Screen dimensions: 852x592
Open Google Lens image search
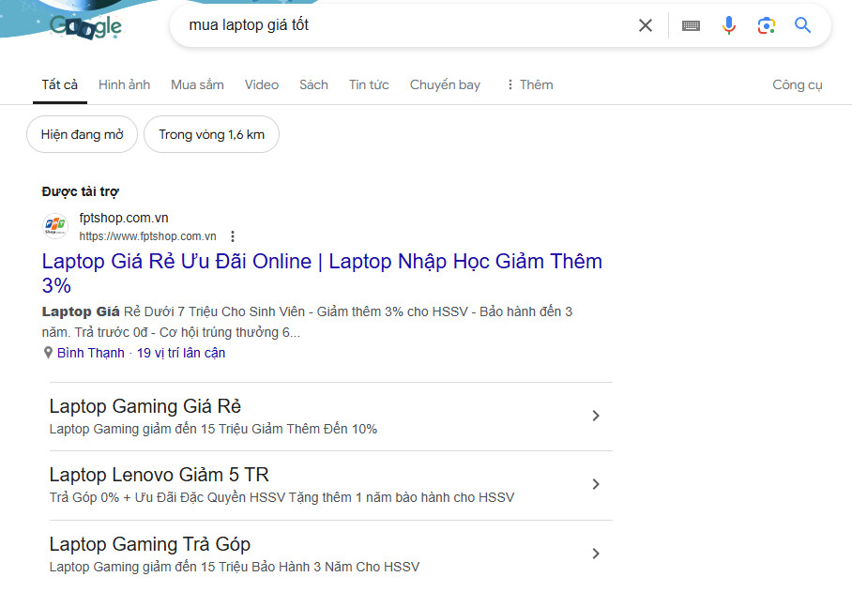pos(767,25)
